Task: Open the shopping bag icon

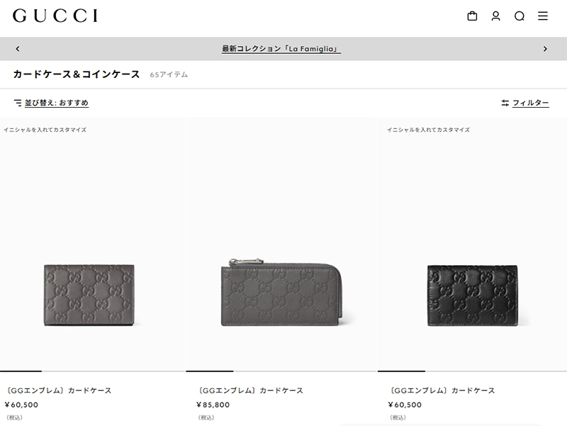Action: click(472, 16)
